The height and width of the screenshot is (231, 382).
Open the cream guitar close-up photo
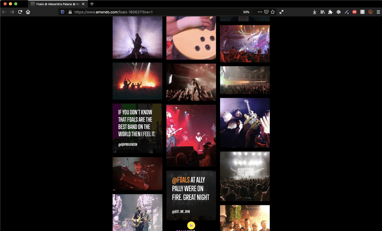point(191,38)
